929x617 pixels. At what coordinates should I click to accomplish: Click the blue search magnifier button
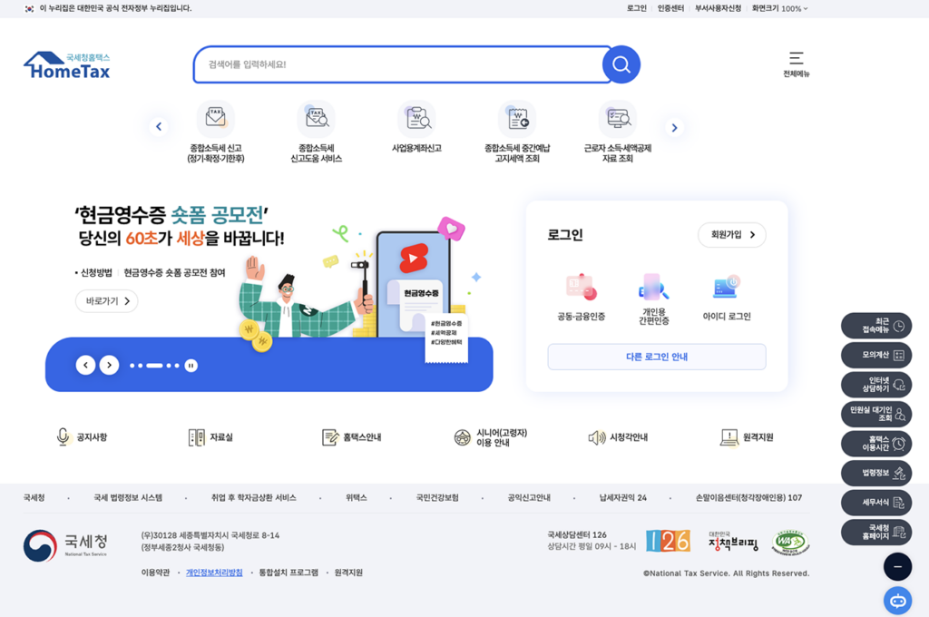pyautogui.click(x=621, y=64)
